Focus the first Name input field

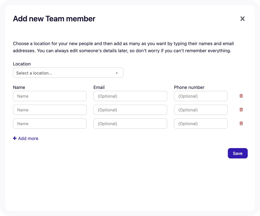(49, 96)
